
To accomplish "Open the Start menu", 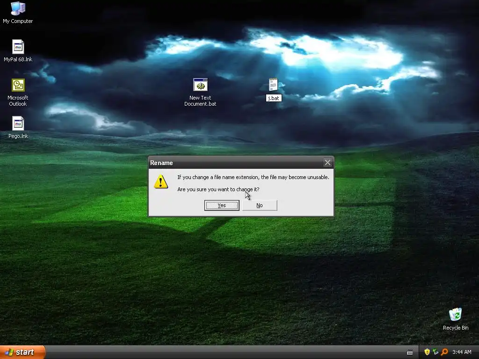I will (22, 352).
